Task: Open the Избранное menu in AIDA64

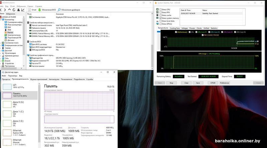Action: click(21, 6)
